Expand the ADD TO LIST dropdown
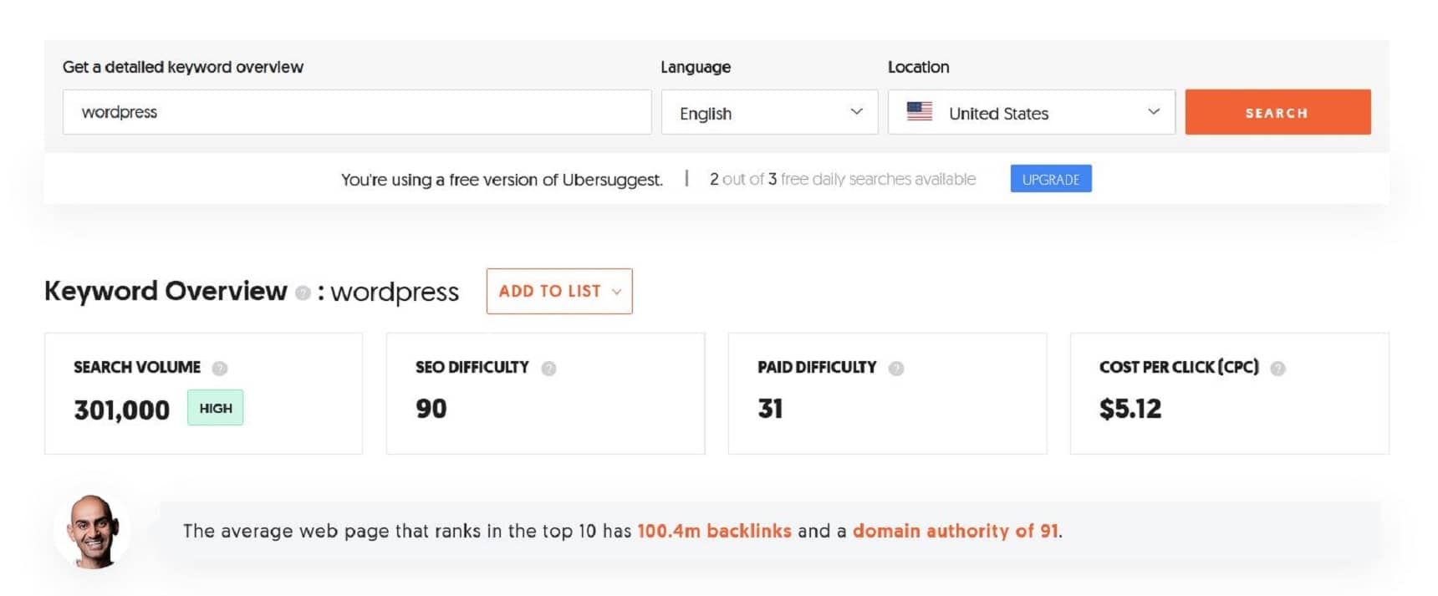Viewport: 1438px width, 596px height. (x=559, y=291)
